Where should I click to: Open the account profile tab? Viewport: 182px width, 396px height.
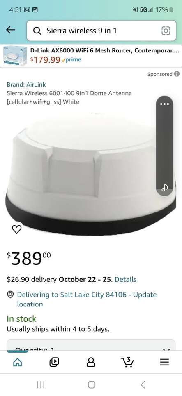[x=91, y=363]
